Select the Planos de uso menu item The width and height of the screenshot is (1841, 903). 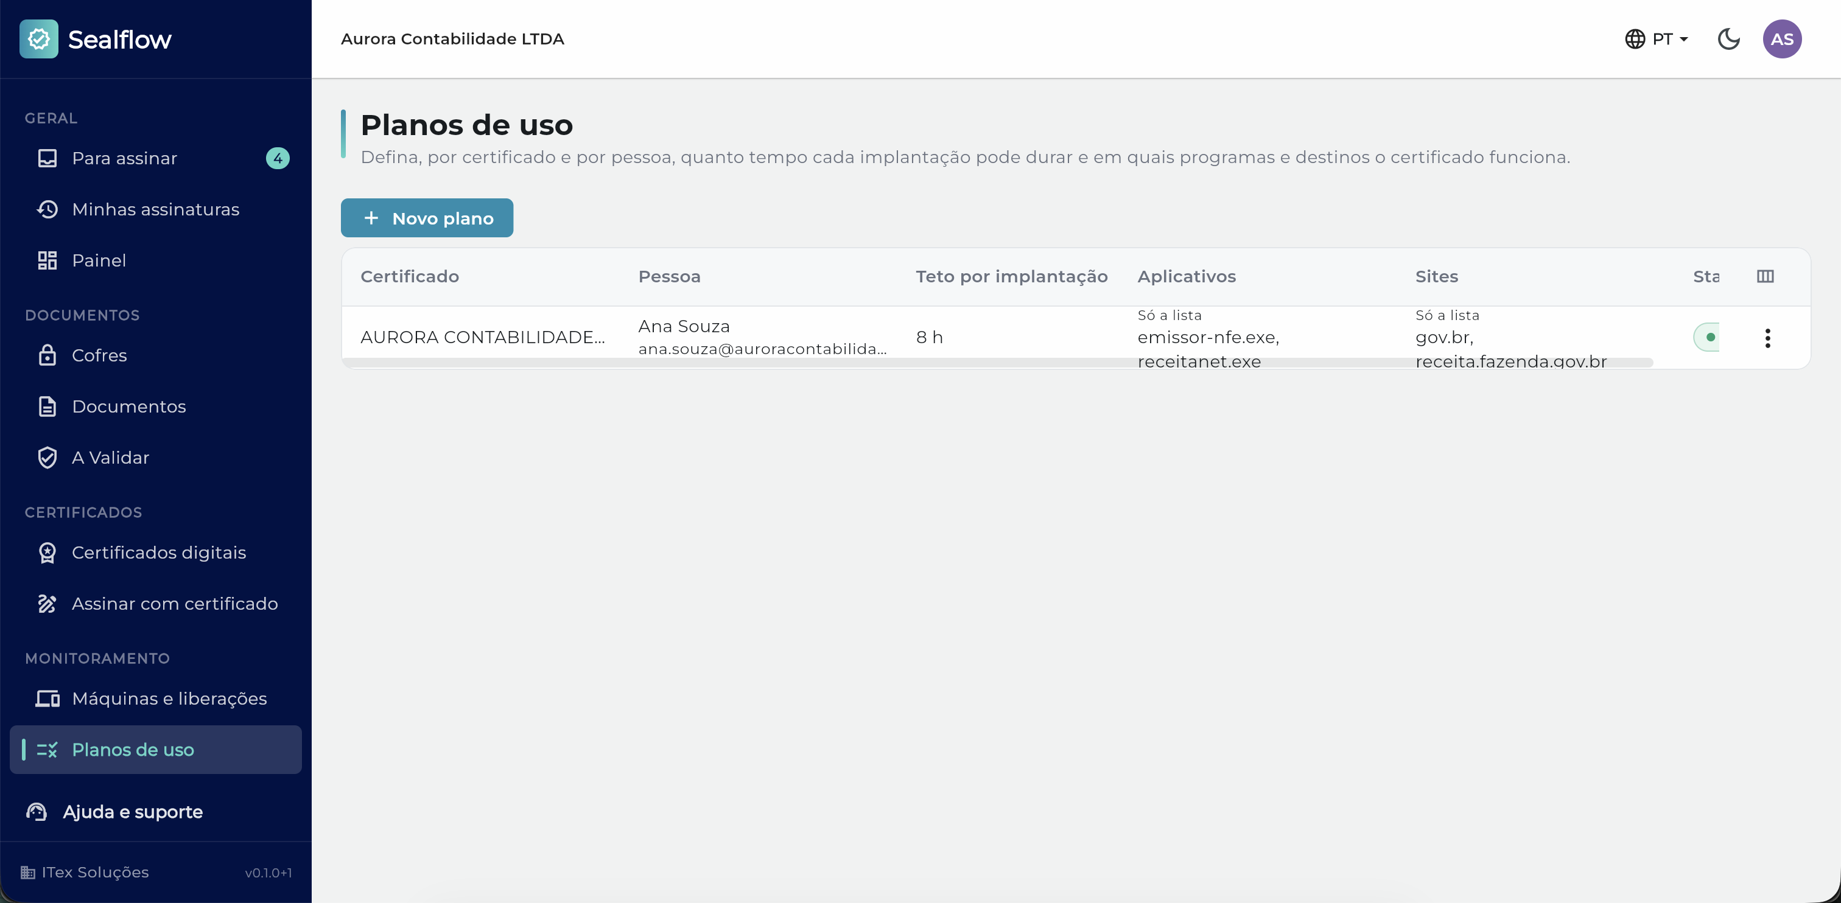click(156, 750)
